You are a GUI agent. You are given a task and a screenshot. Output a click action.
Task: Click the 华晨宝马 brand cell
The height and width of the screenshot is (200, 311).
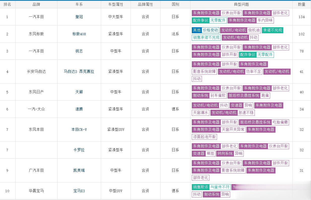[x=36, y=191]
